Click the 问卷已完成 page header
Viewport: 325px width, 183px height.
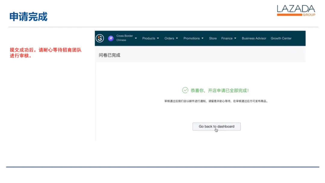(x=109, y=55)
